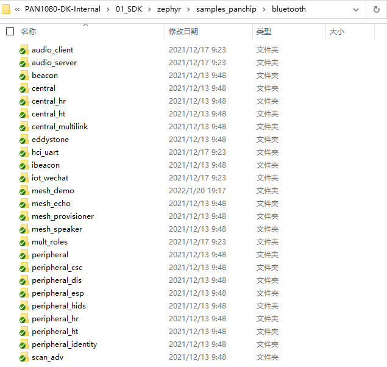Click the address bar folder icon

(6, 9)
